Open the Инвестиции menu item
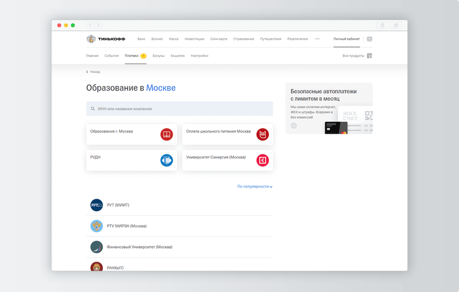This screenshot has height=292, width=459. pyautogui.click(x=195, y=39)
